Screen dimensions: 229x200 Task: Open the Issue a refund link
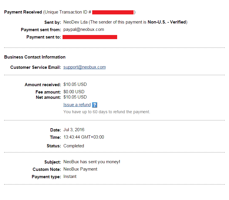pyautogui.click(x=77, y=105)
